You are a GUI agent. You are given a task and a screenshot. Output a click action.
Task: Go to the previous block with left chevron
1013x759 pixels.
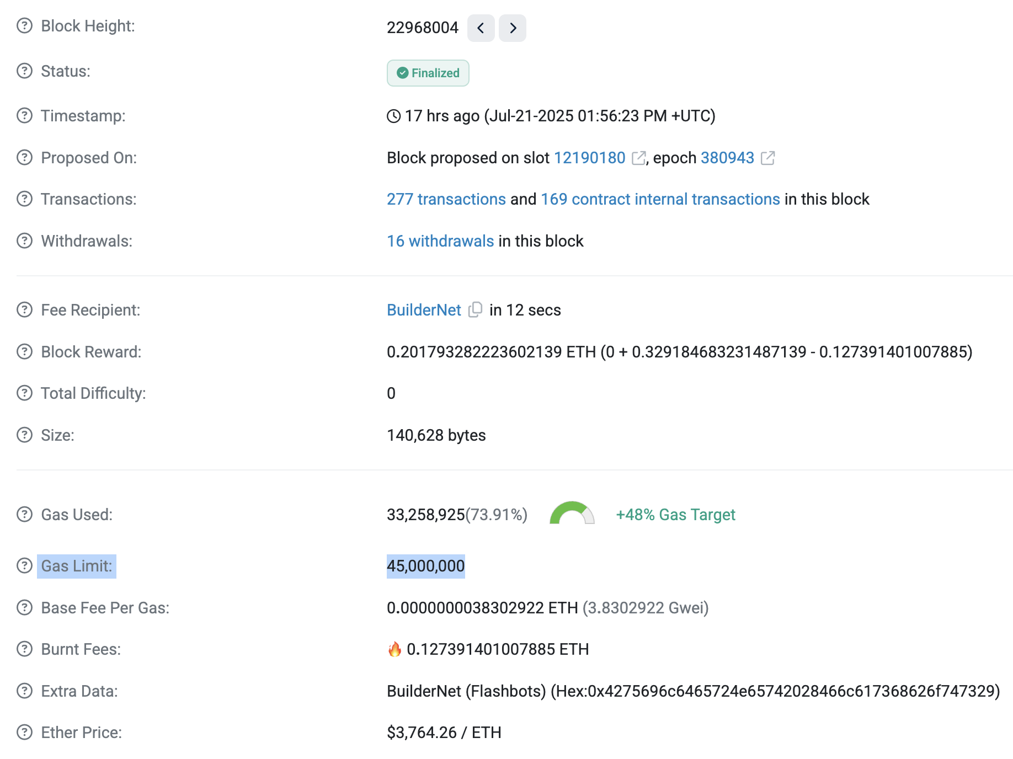(481, 28)
